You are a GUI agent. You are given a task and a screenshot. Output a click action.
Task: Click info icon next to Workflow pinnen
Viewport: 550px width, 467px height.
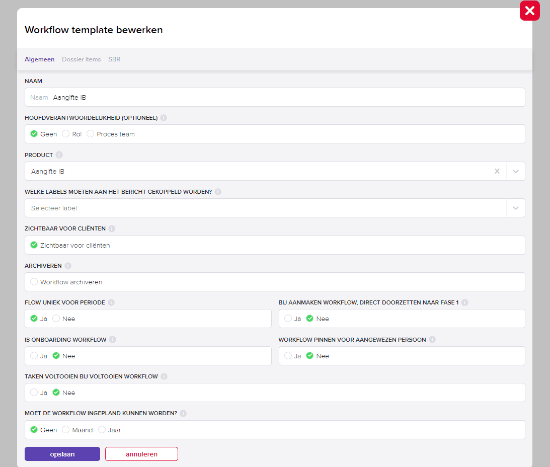(432, 340)
